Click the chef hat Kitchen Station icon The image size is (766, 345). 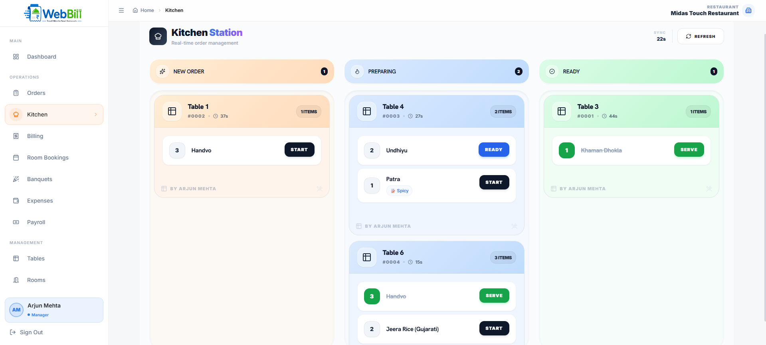point(158,36)
